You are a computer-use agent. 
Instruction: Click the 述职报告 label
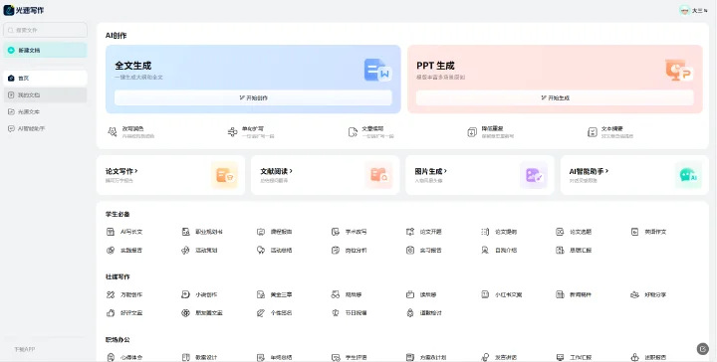[x=655, y=357]
